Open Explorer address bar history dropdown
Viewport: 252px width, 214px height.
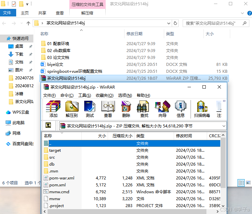(168, 23)
